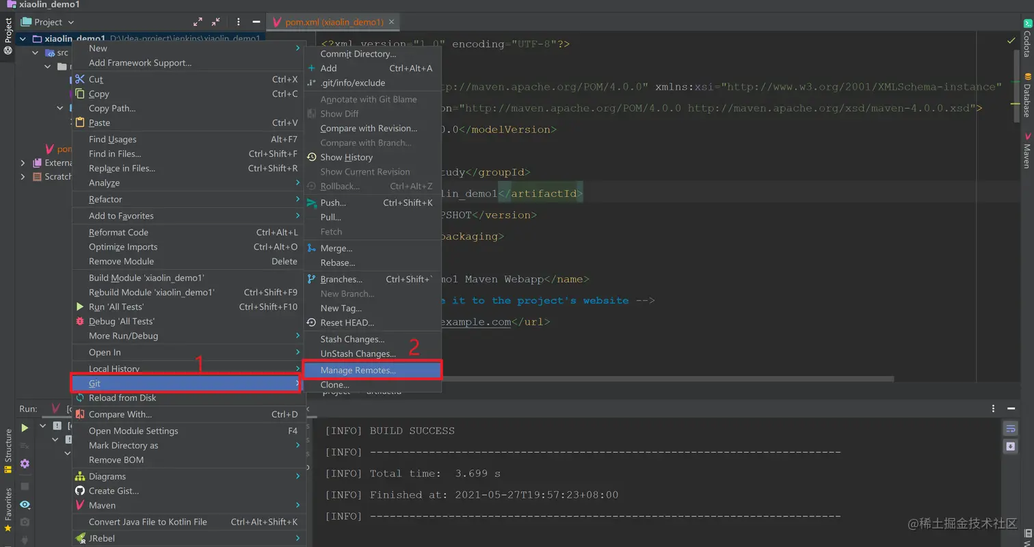Click the Branches icon in Git submenu
This screenshot has height=547, width=1034.
pos(312,279)
